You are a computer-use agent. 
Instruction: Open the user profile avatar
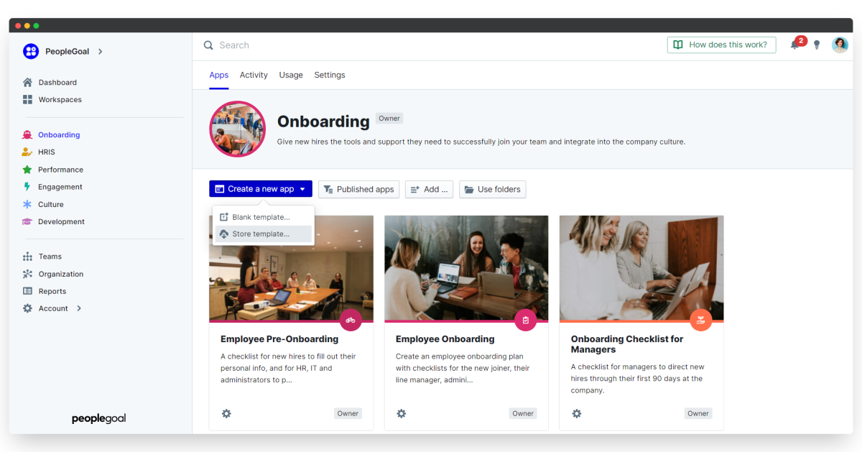tap(840, 45)
